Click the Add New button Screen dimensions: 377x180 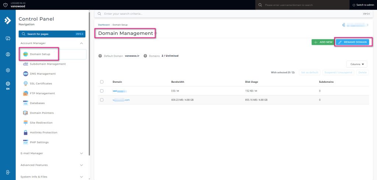tap(322, 42)
